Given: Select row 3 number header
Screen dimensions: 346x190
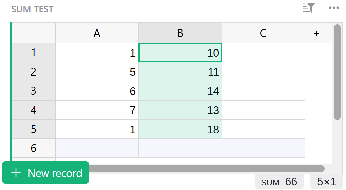Looking at the screenshot, I should [x=34, y=91].
